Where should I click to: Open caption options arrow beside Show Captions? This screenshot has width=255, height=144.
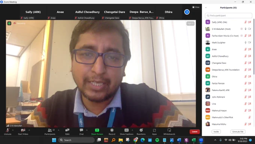(132, 130)
